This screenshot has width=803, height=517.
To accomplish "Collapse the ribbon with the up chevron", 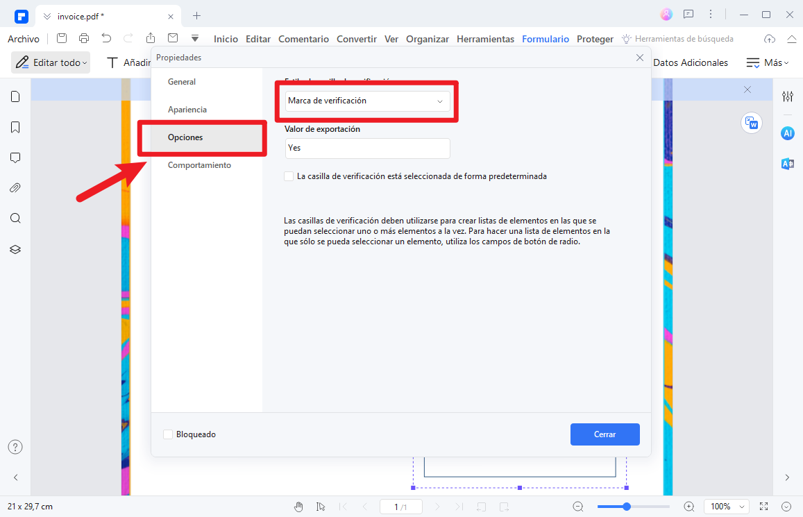I will [x=792, y=39].
